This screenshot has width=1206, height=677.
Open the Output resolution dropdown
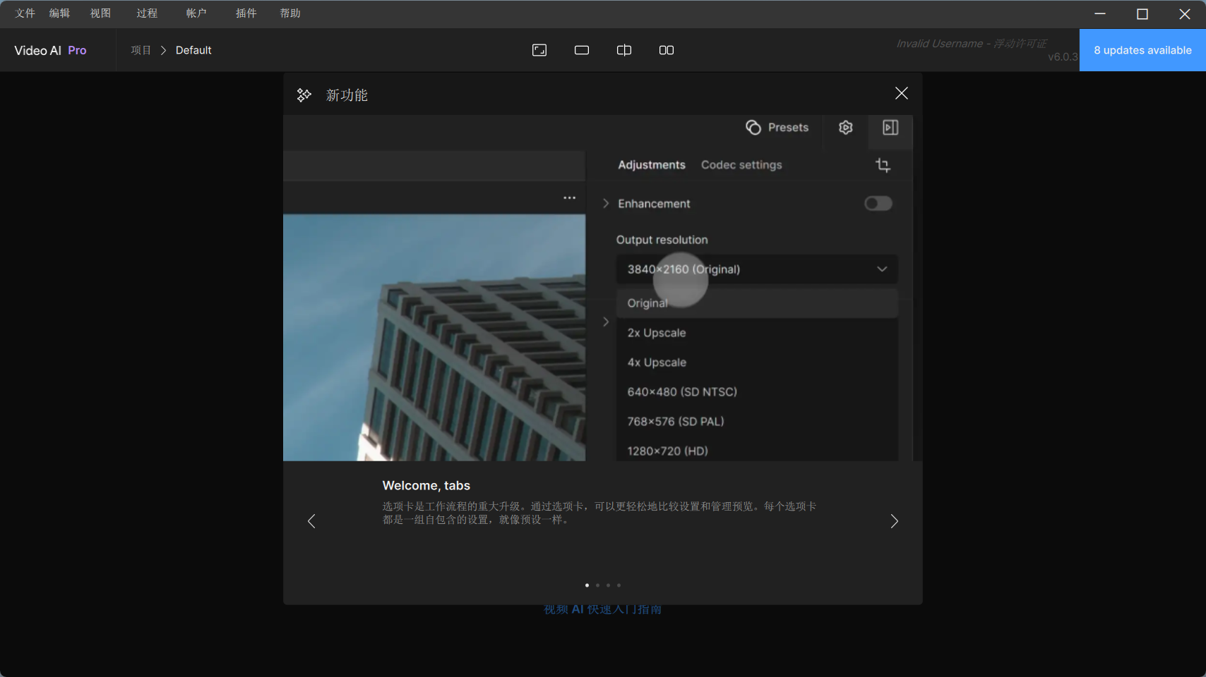(x=757, y=269)
